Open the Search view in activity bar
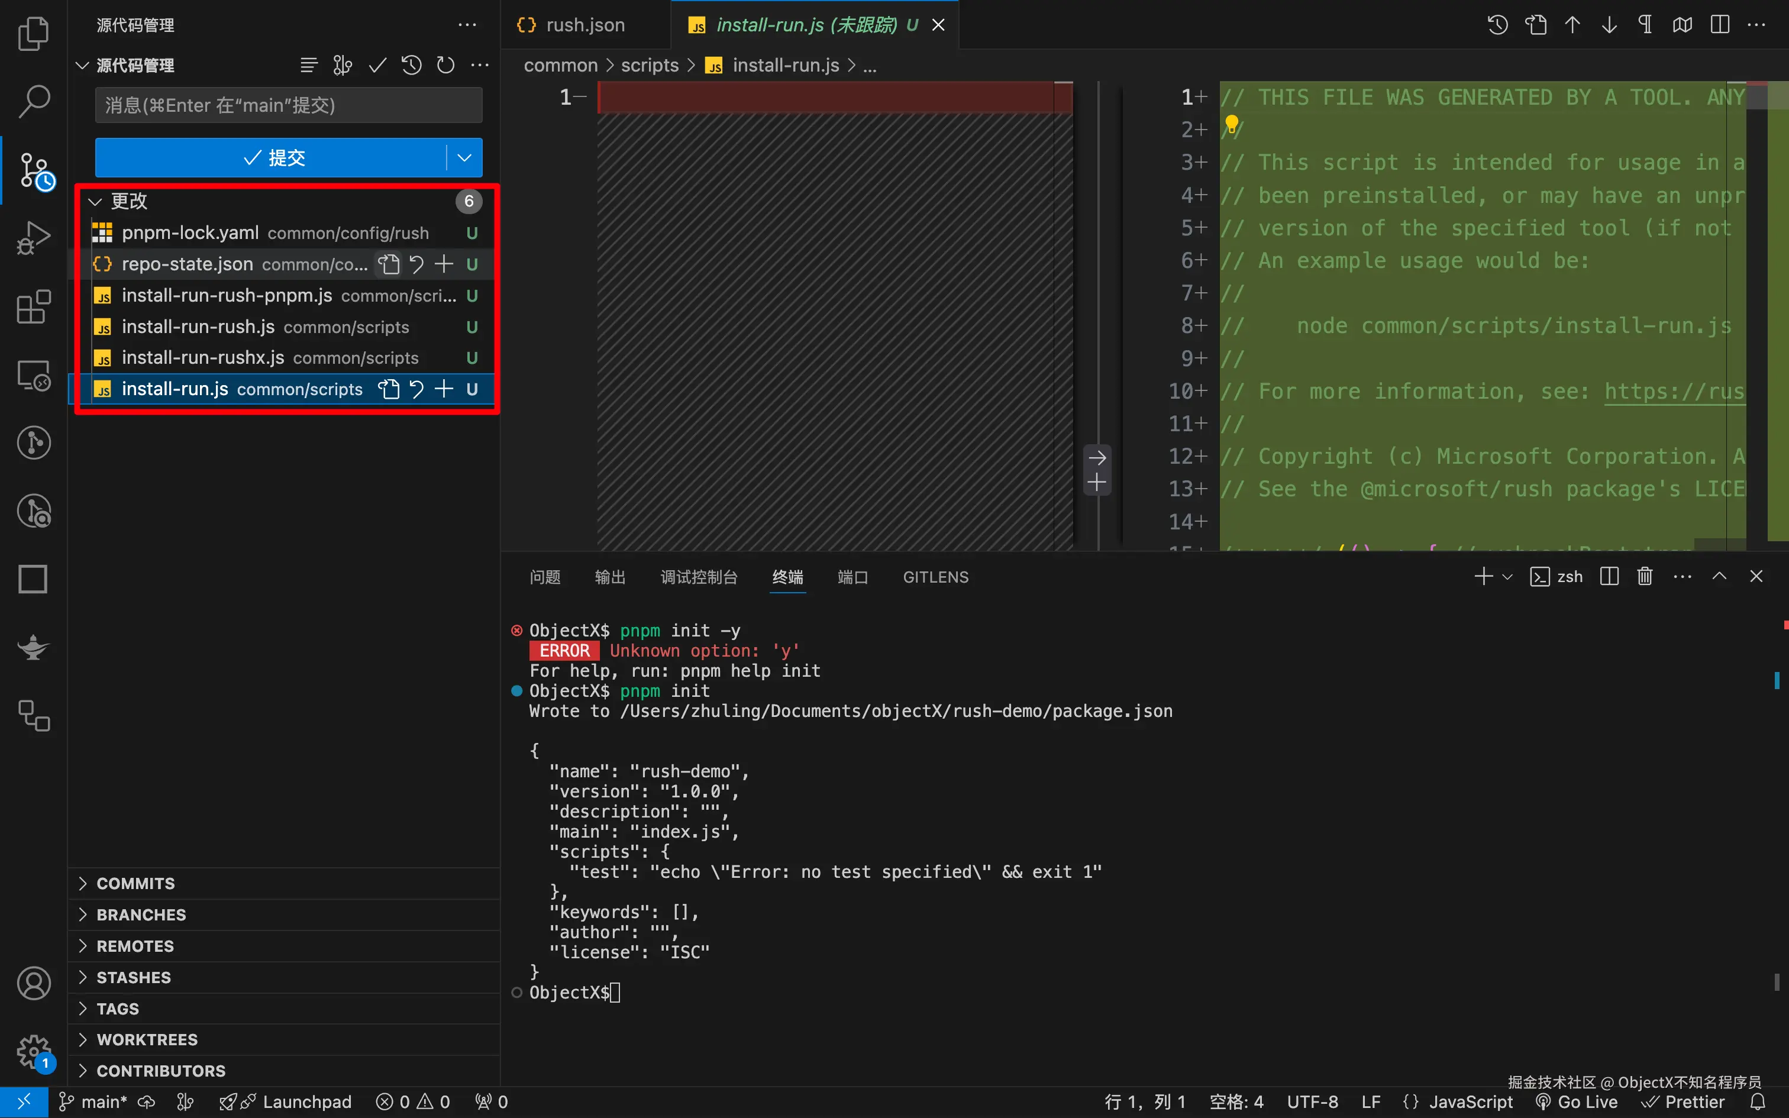 coord(33,101)
